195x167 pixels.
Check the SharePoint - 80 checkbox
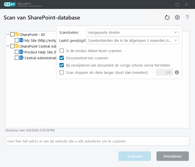coord(13,34)
